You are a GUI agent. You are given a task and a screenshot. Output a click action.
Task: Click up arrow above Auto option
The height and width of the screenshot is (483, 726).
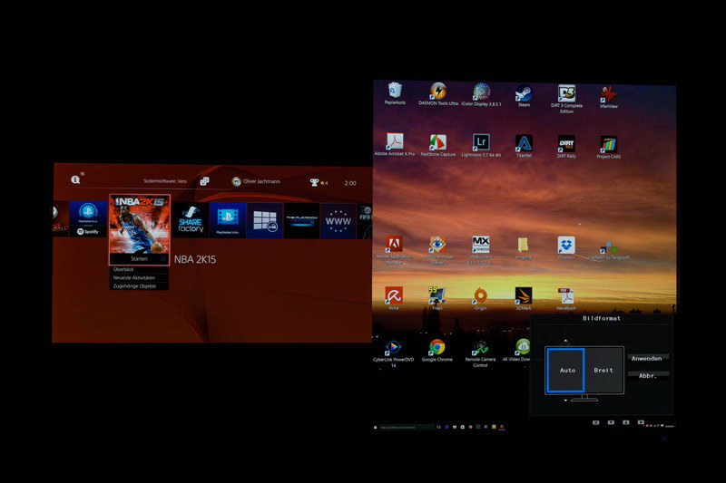565,341
